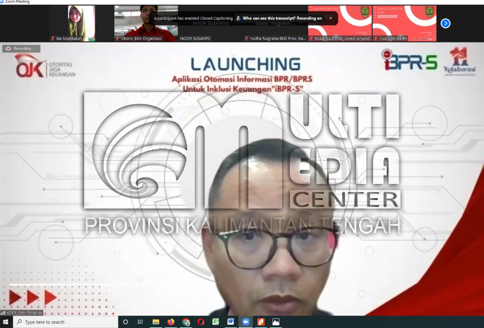
Task: Click the 'Type here to search' taskbar field
Action: click(65, 322)
